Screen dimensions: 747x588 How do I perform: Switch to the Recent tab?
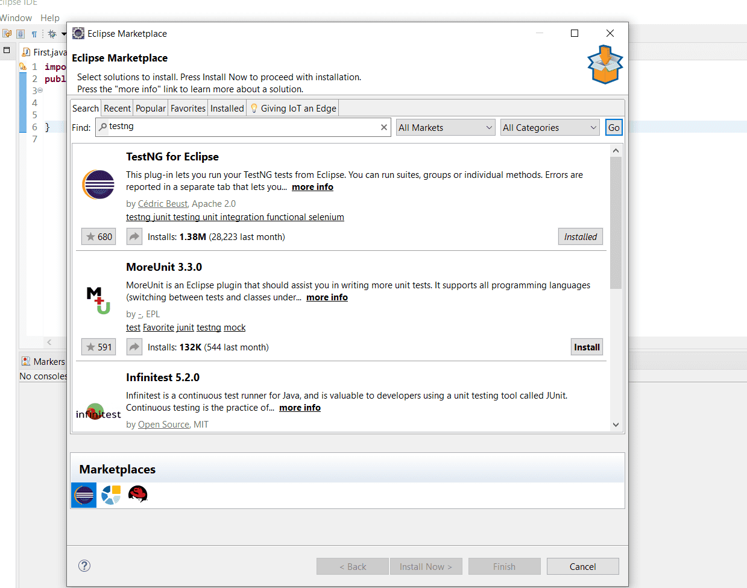(117, 108)
